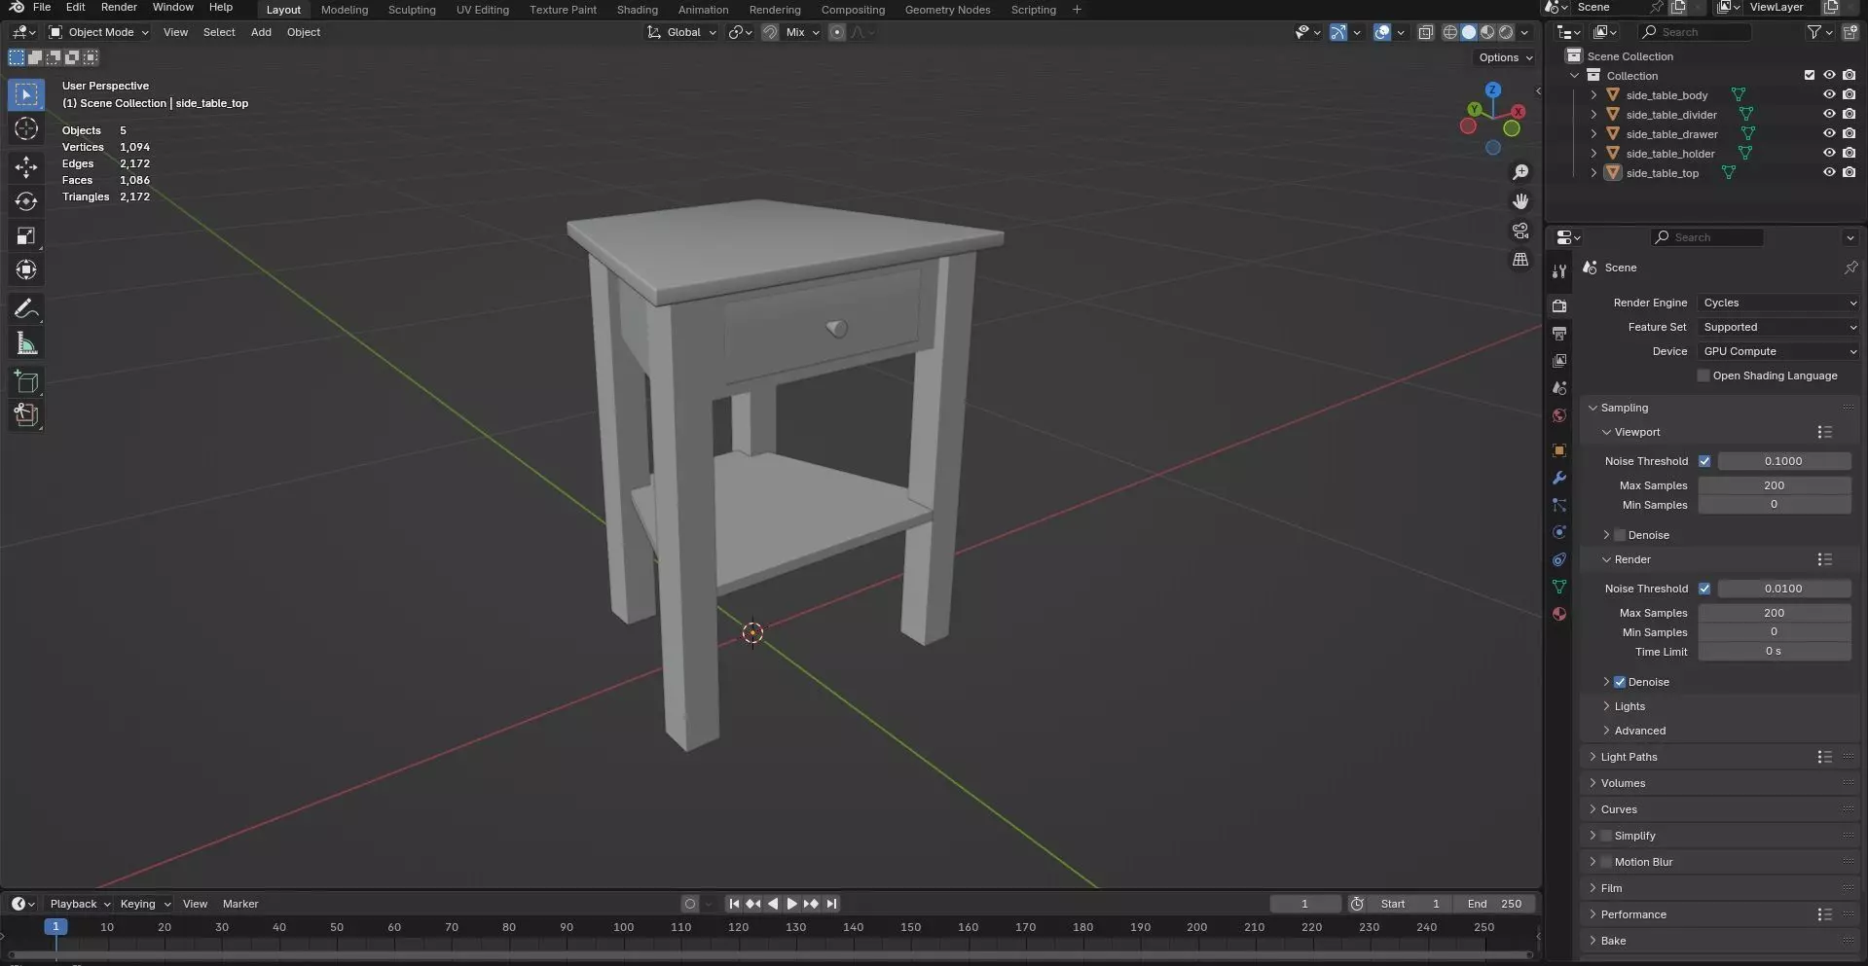Collapse the Sampling panel
The height and width of the screenshot is (966, 1868).
pyautogui.click(x=1624, y=408)
